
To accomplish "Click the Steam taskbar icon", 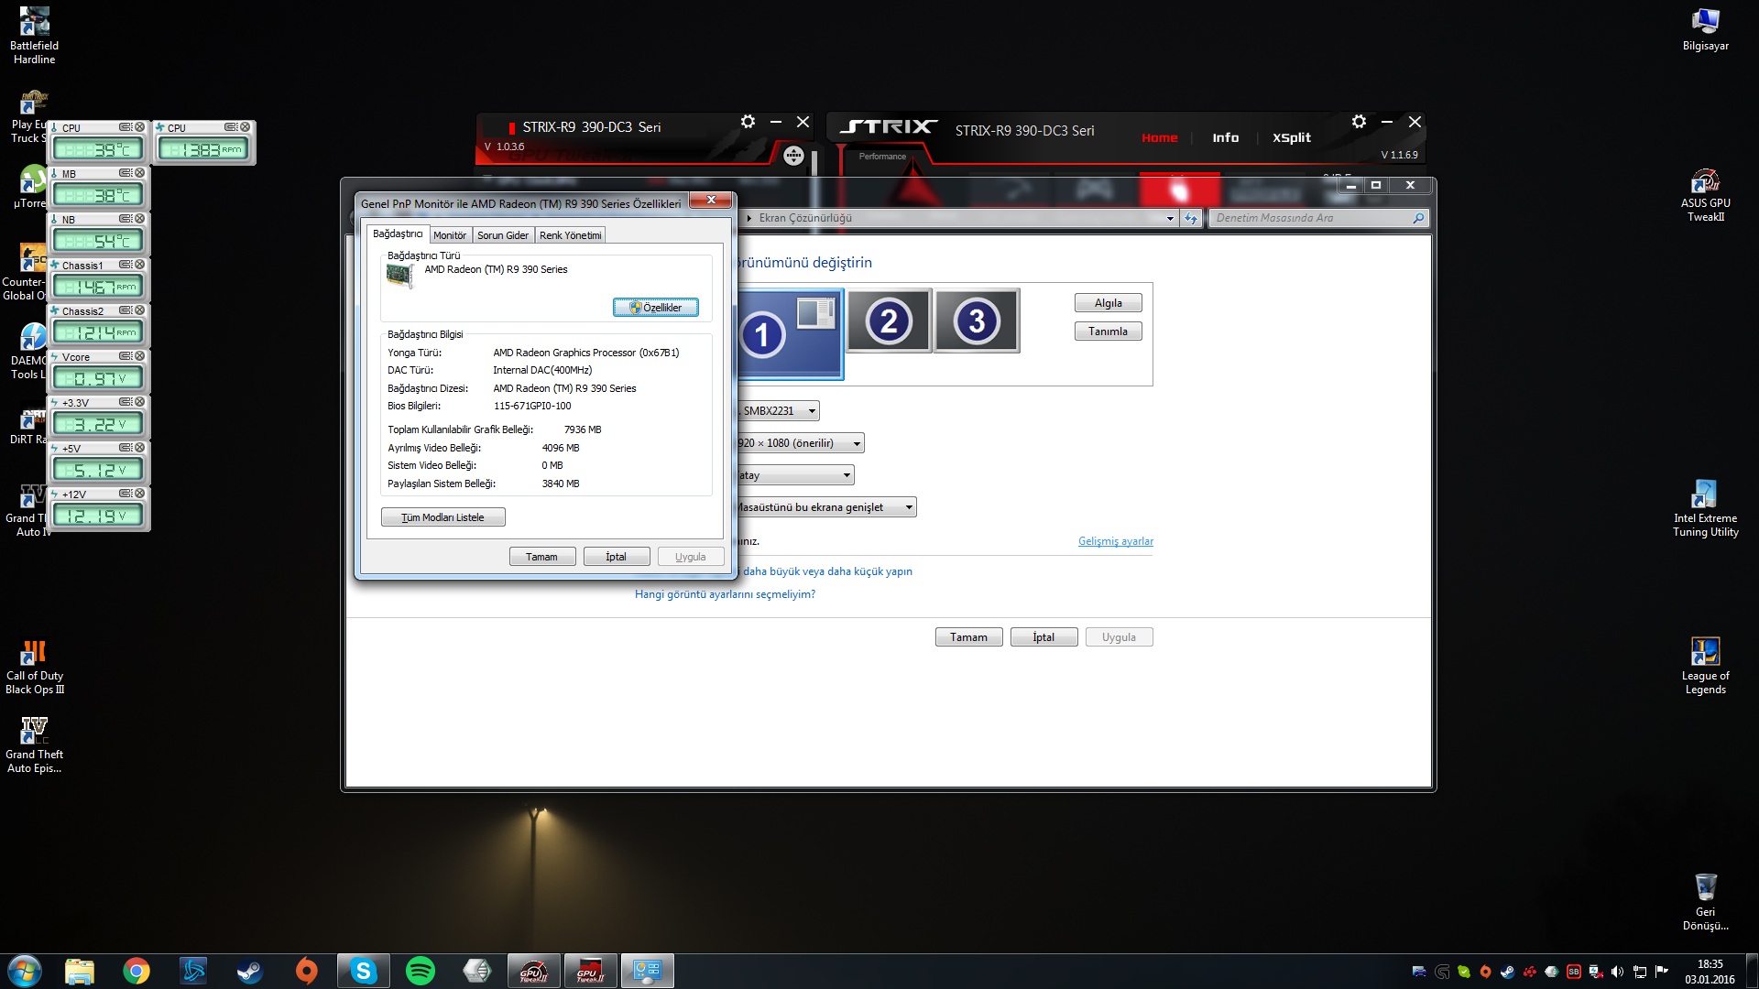I will [x=250, y=971].
